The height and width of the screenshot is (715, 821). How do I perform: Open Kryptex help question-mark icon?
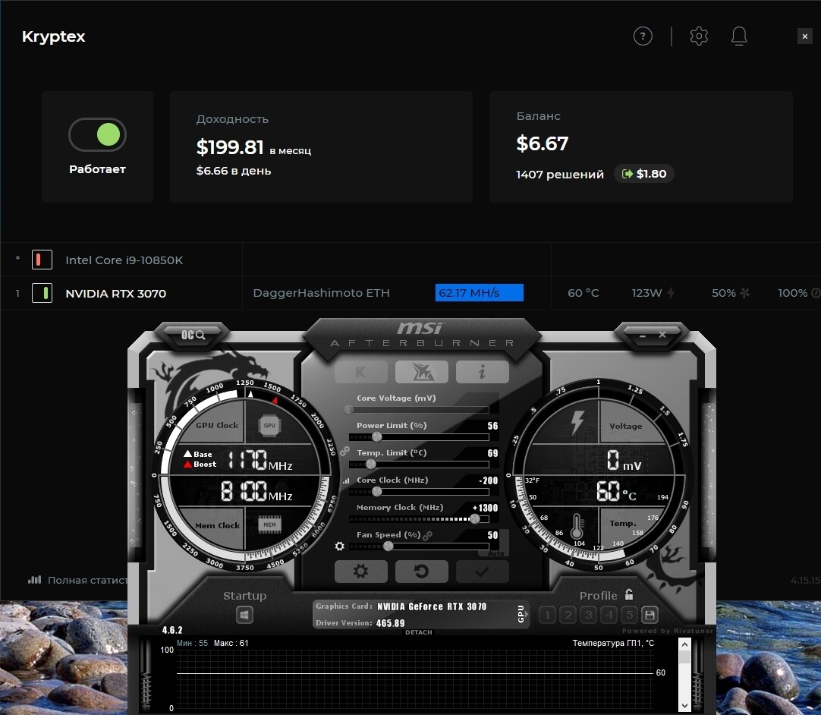[643, 36]
